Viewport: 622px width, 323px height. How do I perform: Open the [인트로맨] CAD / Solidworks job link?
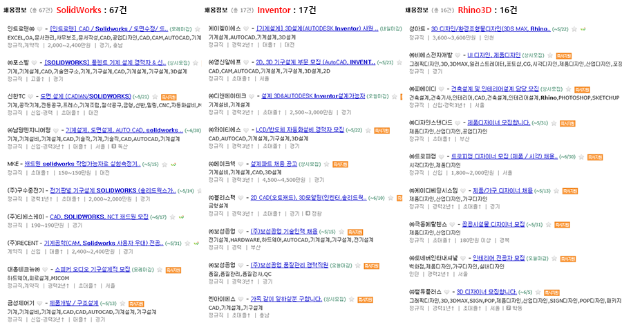tap(109, 29)
